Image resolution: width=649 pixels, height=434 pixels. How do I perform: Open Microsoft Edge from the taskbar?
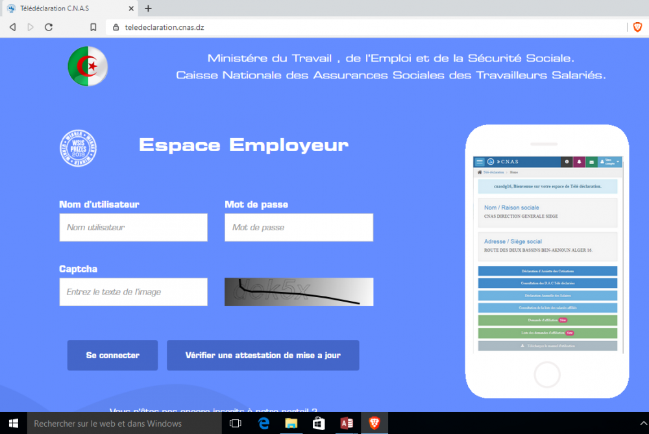[263, 423]
